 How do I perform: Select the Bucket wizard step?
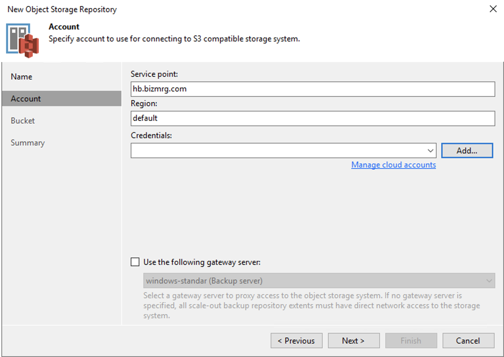[23, 121]
